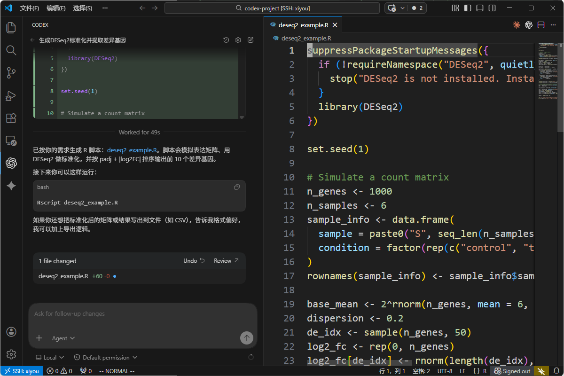564x376 pixels.
Task: Send the follow-up message arrow
Action: point(246,337)
